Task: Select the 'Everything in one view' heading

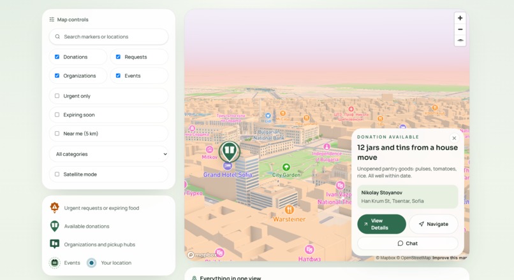Action: (x=230, y=277)
